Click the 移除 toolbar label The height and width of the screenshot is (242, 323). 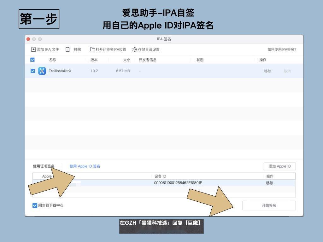(x=77, y=49)
